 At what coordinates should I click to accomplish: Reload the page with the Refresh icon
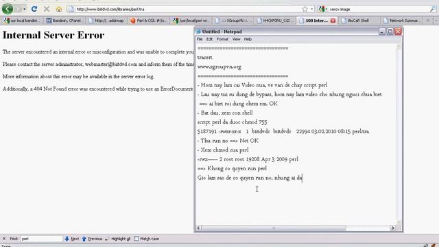pyautogui.click(x=34, y=9)
